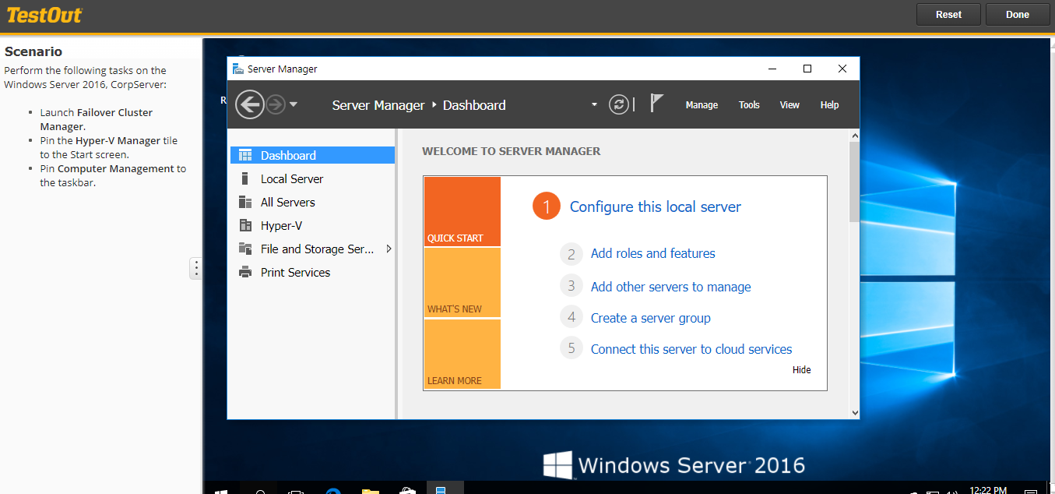Refresh the Server Manager dashboard
Viewport: 1055px width, 494px height.
point(619,104)
